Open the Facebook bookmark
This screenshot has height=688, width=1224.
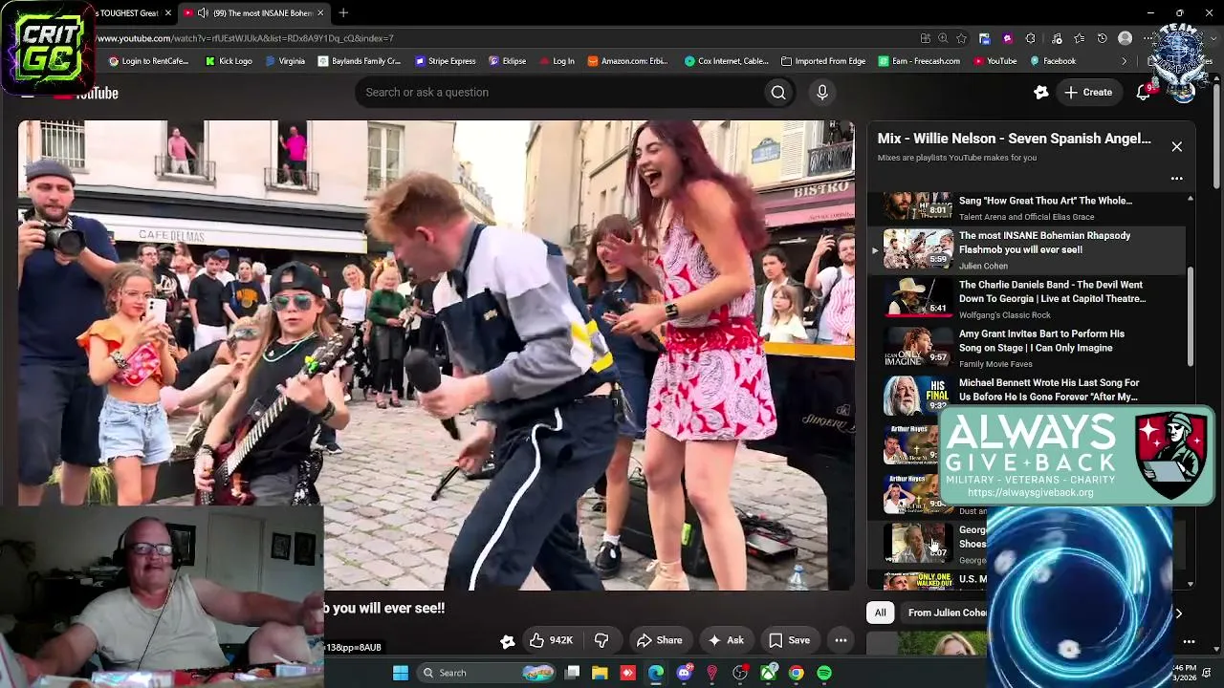(x=1053, y=61)
